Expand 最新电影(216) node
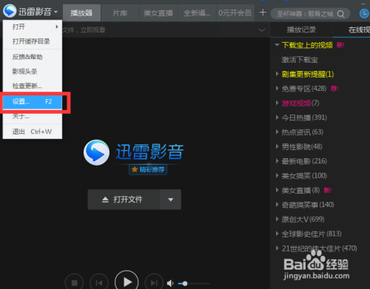Image resolution: width=370 pixels, height=289 pixels. point(277,161)
